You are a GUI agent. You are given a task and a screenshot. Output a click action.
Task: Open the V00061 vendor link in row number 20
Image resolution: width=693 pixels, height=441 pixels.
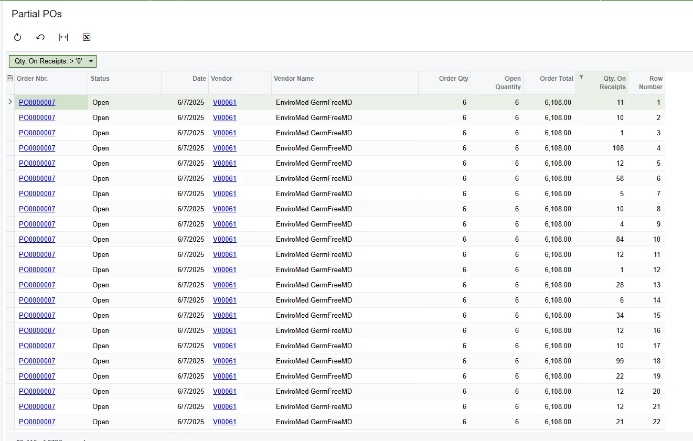(225, 391)
